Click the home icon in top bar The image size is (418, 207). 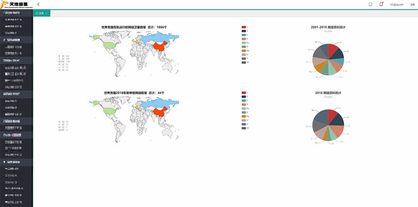pos(370,4)
